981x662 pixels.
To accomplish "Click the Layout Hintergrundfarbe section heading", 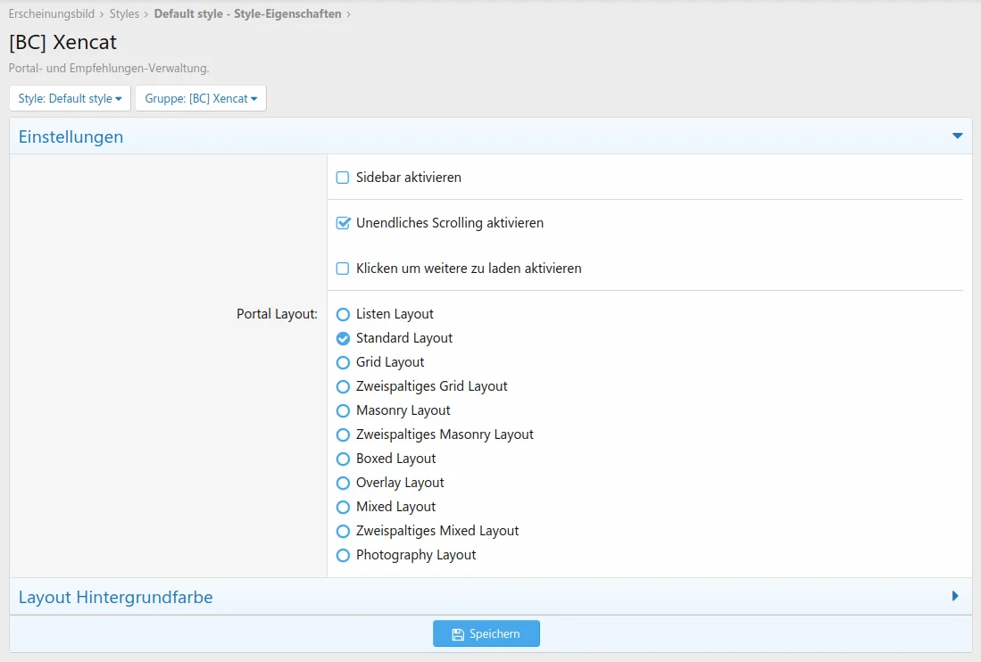I will click(115, 597).
